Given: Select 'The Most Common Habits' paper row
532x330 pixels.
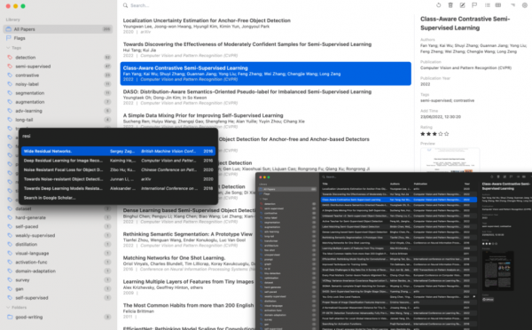Looking at the screenshot, I should 188,310.
